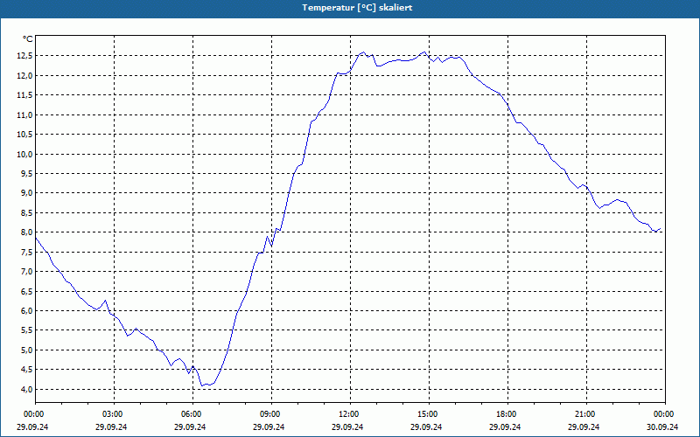700x437 pixels.
Task: Click the 5,5 y-axis label
Action: click(x=27, y=330)
